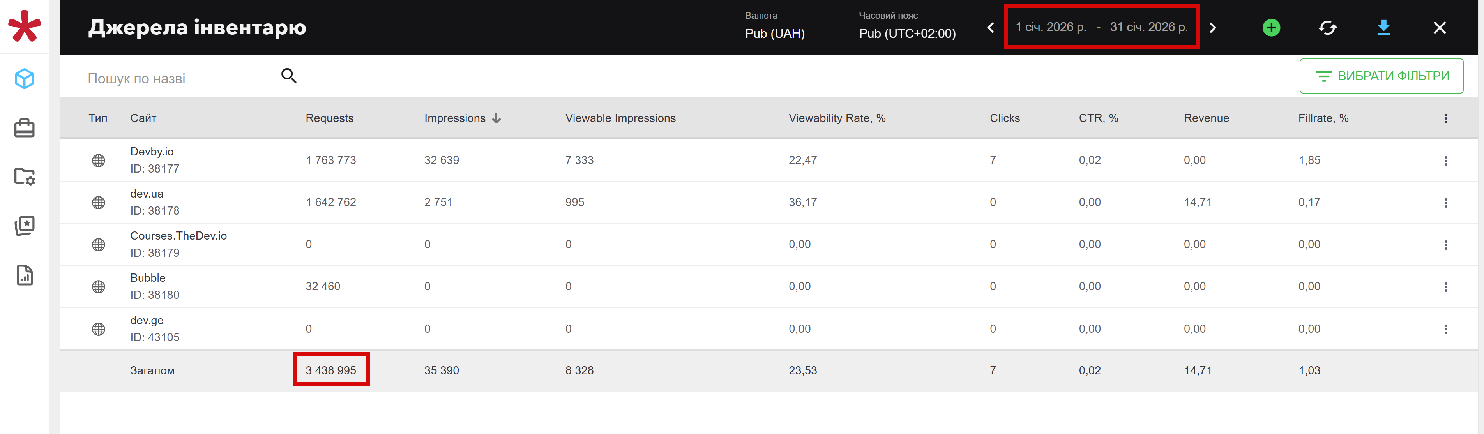1484x434 pixels.
Task: Open the Pub (UTC+02:00) timezone selector
Action: [x=907, y=34]
